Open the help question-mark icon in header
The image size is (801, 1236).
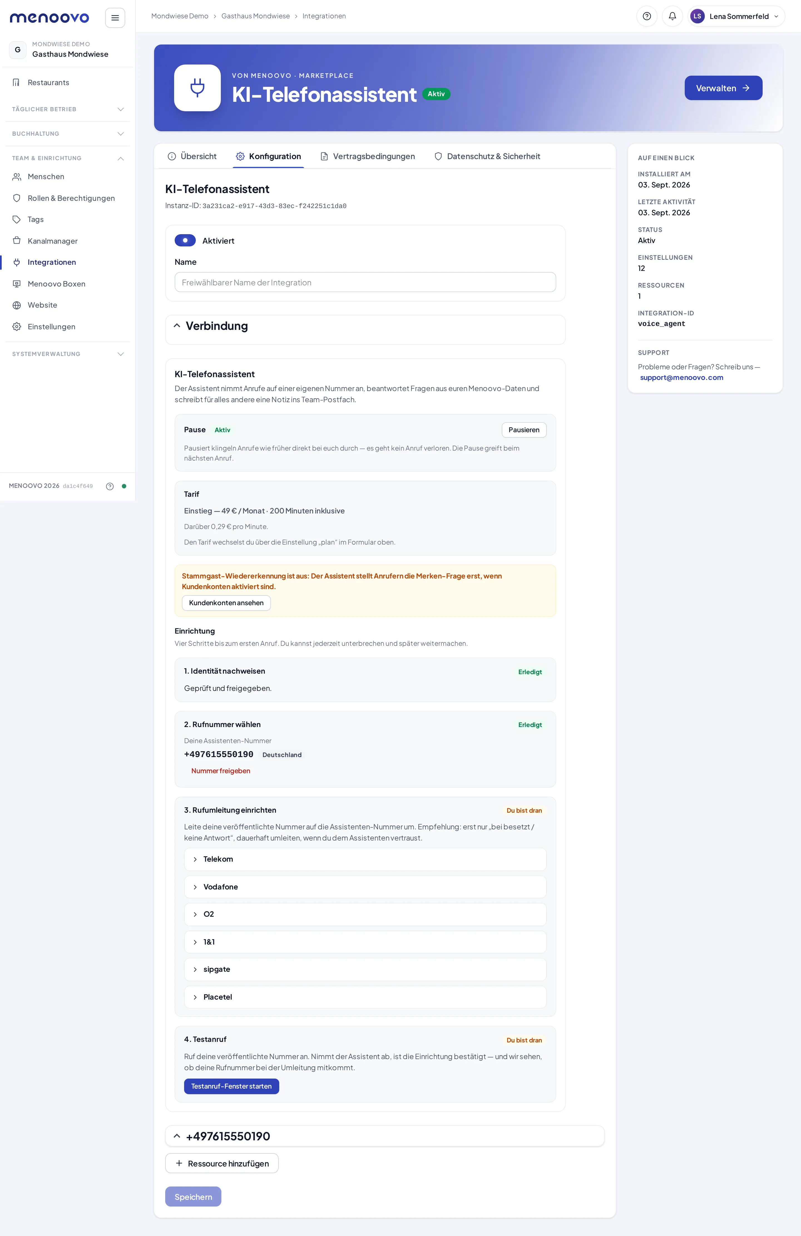pos(647,16)
